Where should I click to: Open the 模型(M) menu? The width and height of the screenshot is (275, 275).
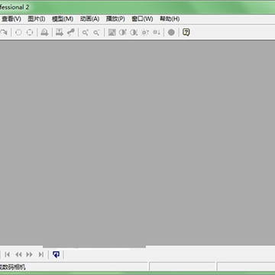tap(63, 19)
